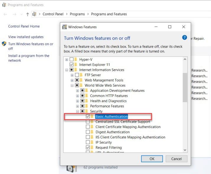
Task: Expand the Performance Features node
Action: point(78,106)
